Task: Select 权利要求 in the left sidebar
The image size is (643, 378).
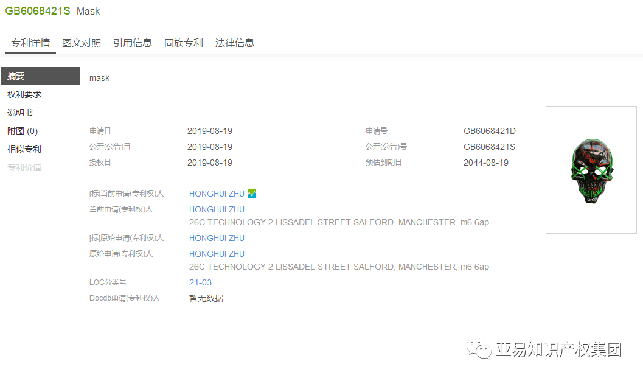Action: (24, 94)
